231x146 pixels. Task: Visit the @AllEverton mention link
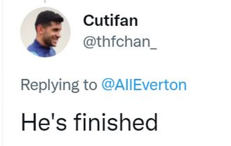coord(144,85)
